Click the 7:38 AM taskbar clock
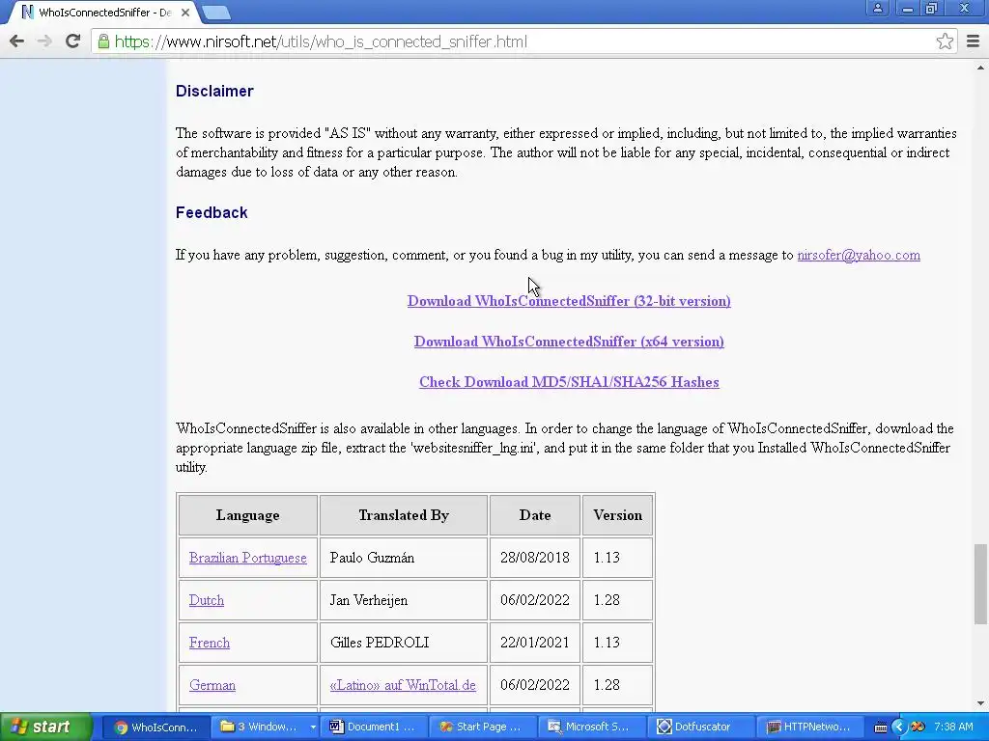The width and height of the screenshot is (989, 741). point(953,727)
